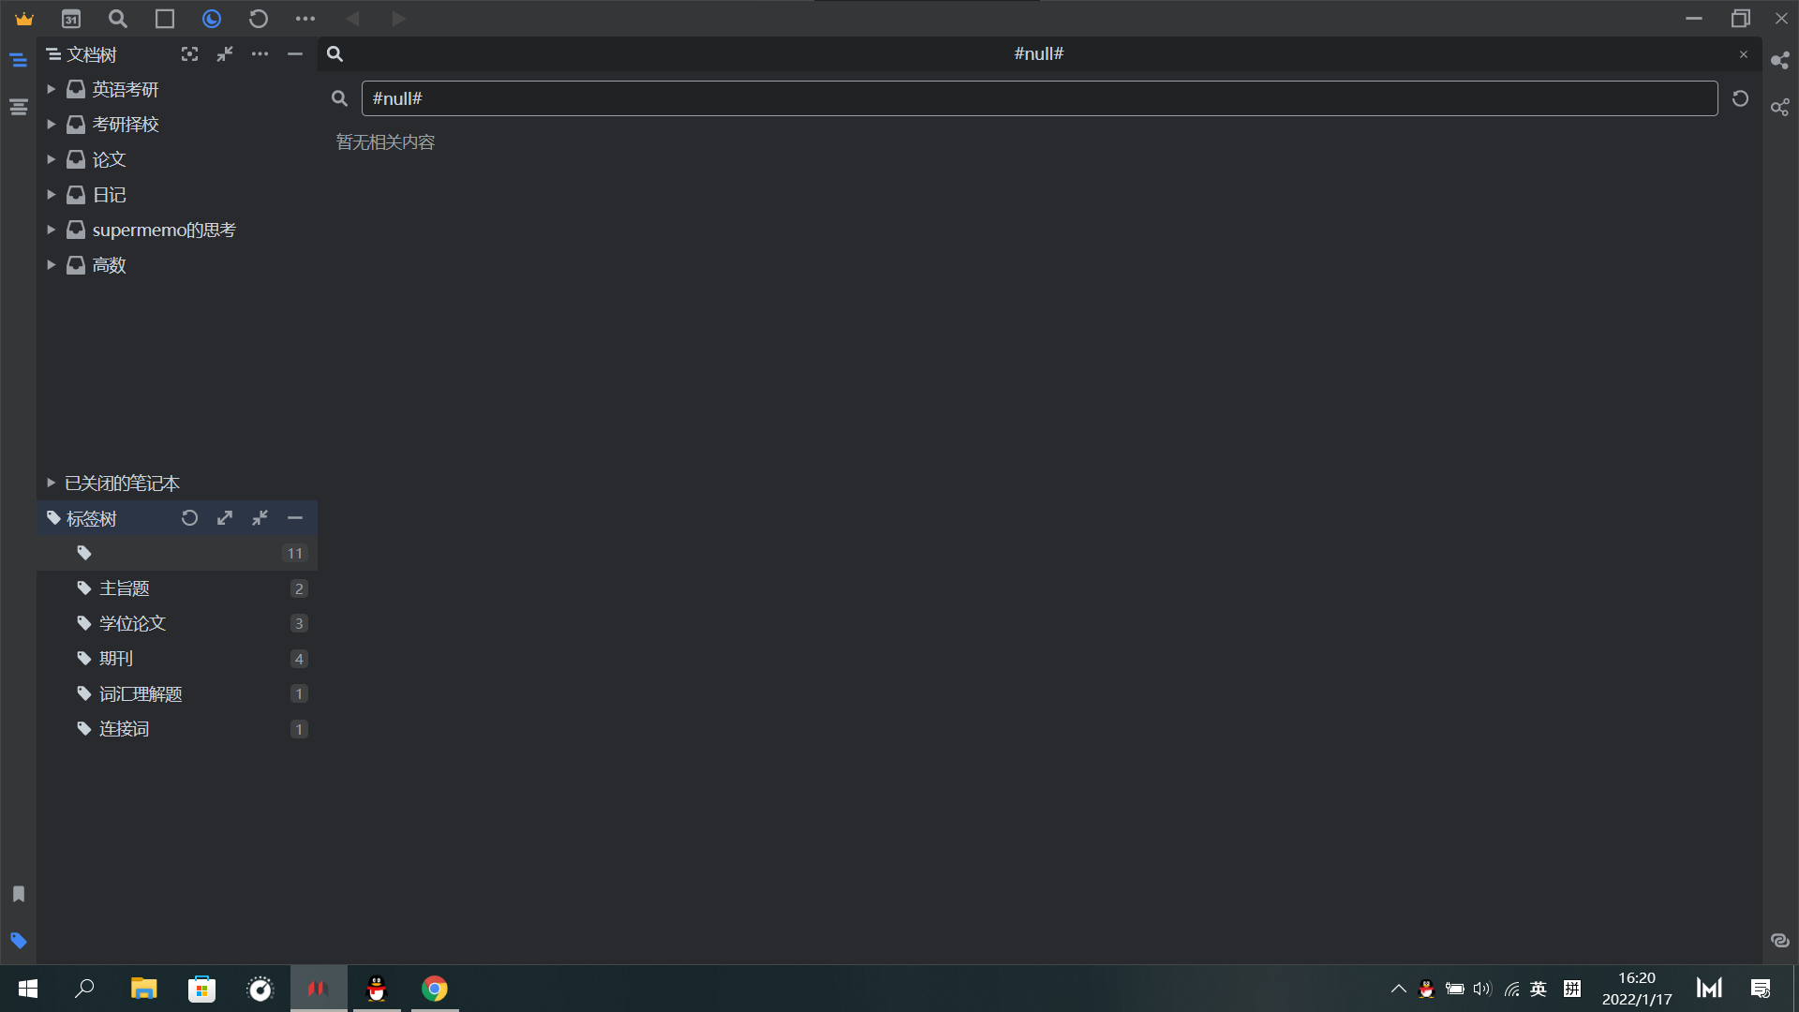Locate current document in file tree
The width and height of the screenshot is (1799, 1012).
pyautogui.click(x=189, y=54)
